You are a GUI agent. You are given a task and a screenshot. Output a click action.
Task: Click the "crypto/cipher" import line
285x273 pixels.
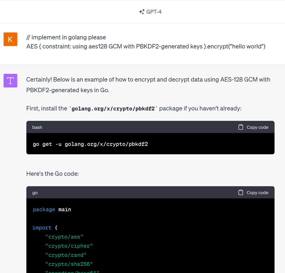pyautogui.click(x=69, y=246)
